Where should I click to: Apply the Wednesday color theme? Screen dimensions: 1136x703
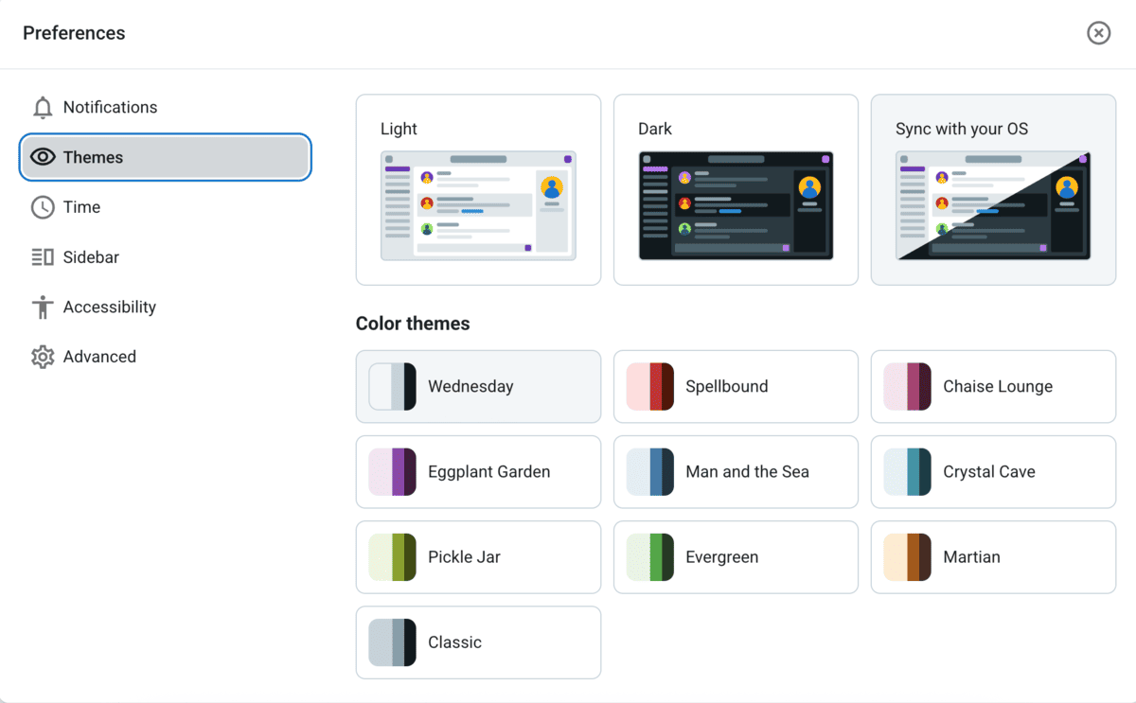click(x=478, y=386)
